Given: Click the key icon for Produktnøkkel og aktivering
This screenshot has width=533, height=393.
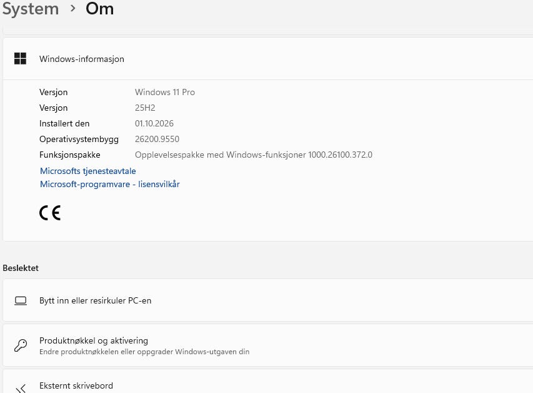Looking at the screenshot, I should pyautogui.click(x=21, y=345).
